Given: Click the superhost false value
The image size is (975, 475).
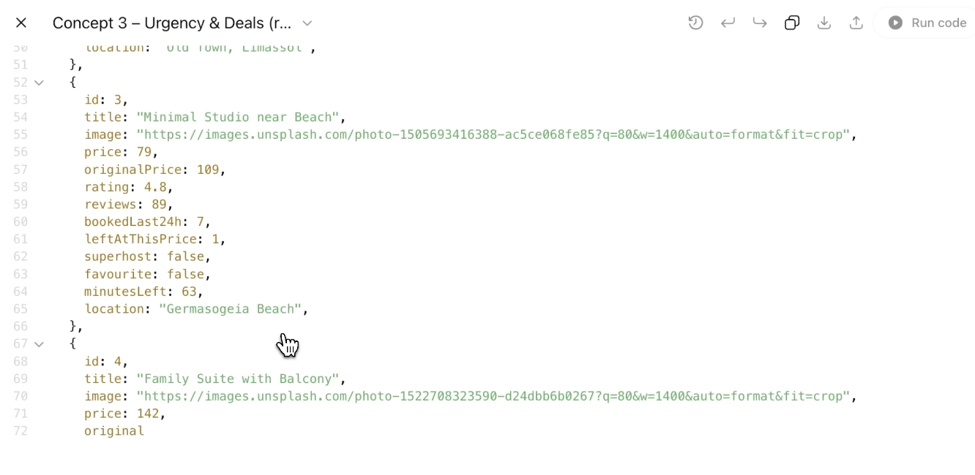Looking at the screenshot, I should pos(185,256).
